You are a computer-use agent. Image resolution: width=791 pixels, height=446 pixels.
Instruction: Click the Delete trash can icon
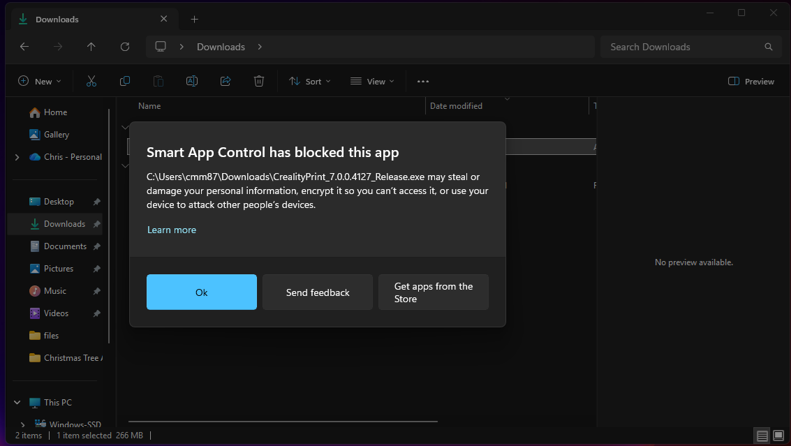(259, 81)
